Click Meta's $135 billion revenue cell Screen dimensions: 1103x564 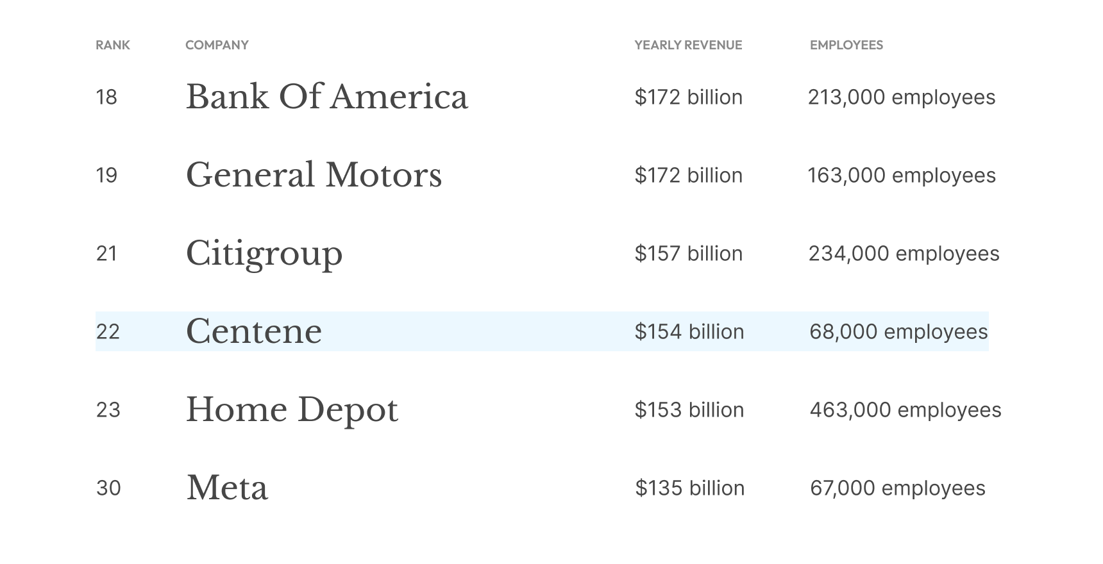tap(690, 488)
